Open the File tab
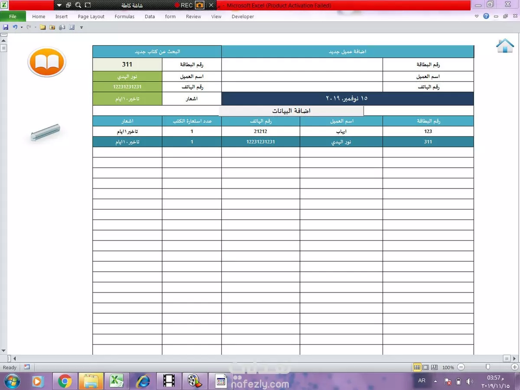Image resolution: width=520 pixels, height=390 pixels. 13,16
